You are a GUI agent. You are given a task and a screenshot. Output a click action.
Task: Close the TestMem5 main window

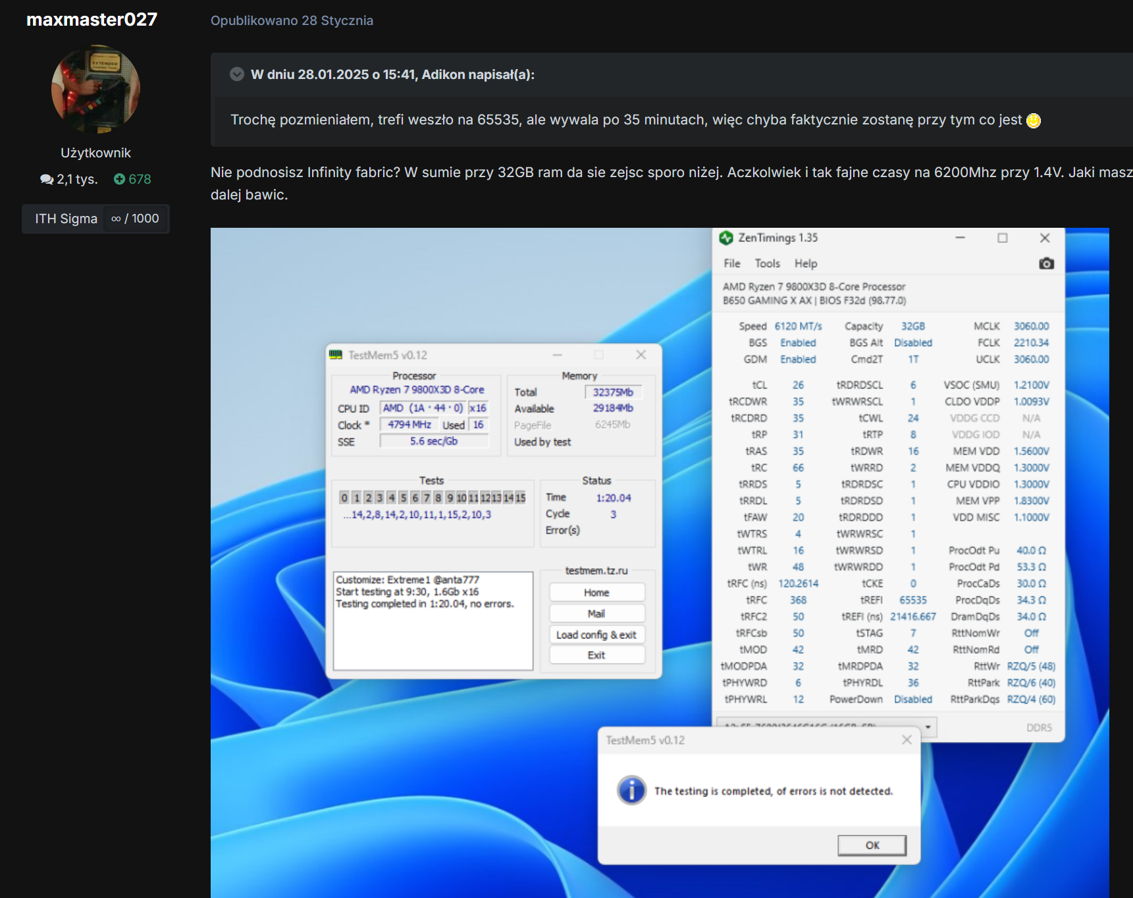click(x=641, y=355)
